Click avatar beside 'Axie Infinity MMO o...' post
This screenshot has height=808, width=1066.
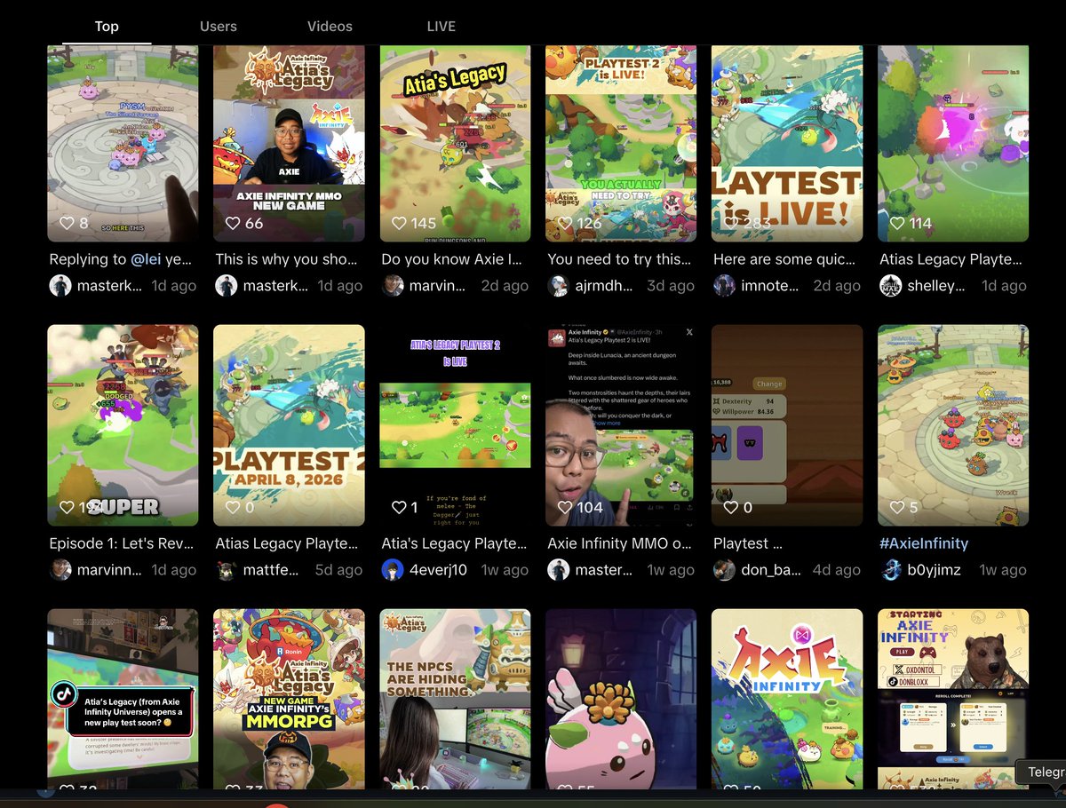559,570
